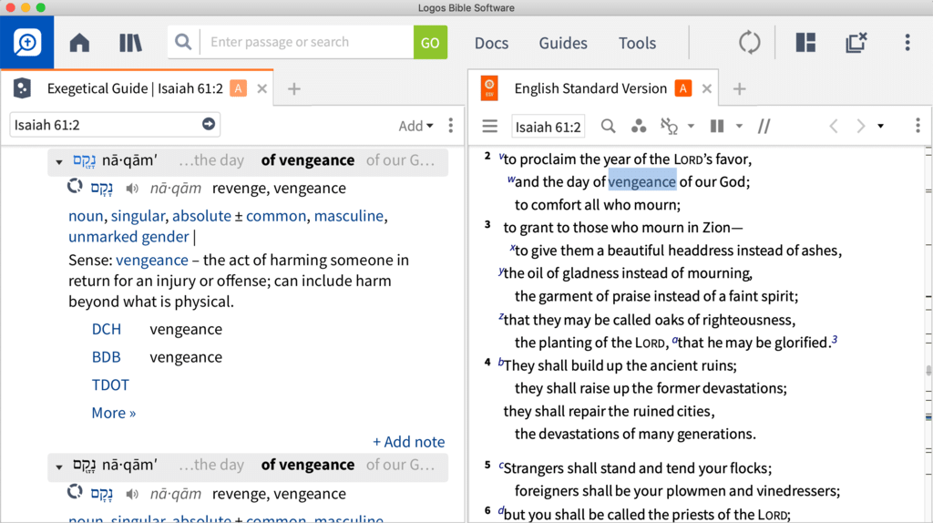
Task: Open the navigation history dropdown arrow
Action: (881, 126)
